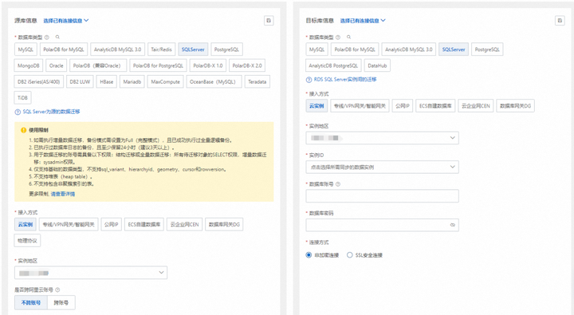This screenshot has height=315, width=574.
Task: Select target PolarDB for MySQL type
Action: pyautogui.click(x=355, y=49)
